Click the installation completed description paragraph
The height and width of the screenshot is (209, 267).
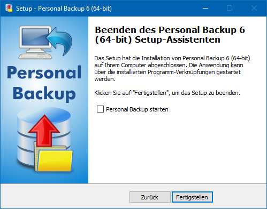(172, 69)
